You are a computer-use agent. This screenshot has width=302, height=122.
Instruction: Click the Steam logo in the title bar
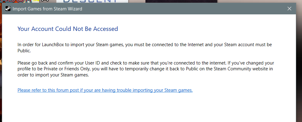(8, 9)
